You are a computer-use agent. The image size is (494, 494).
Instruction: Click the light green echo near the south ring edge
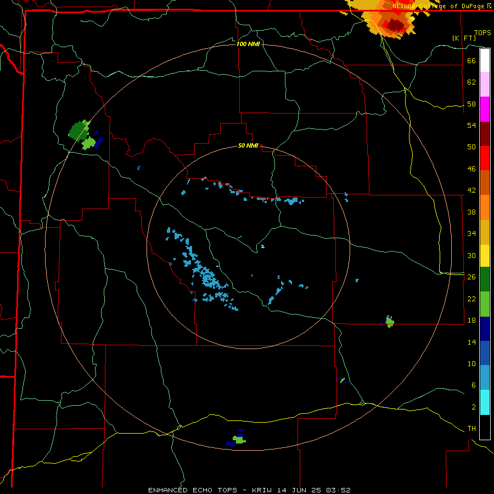[239, 440]
